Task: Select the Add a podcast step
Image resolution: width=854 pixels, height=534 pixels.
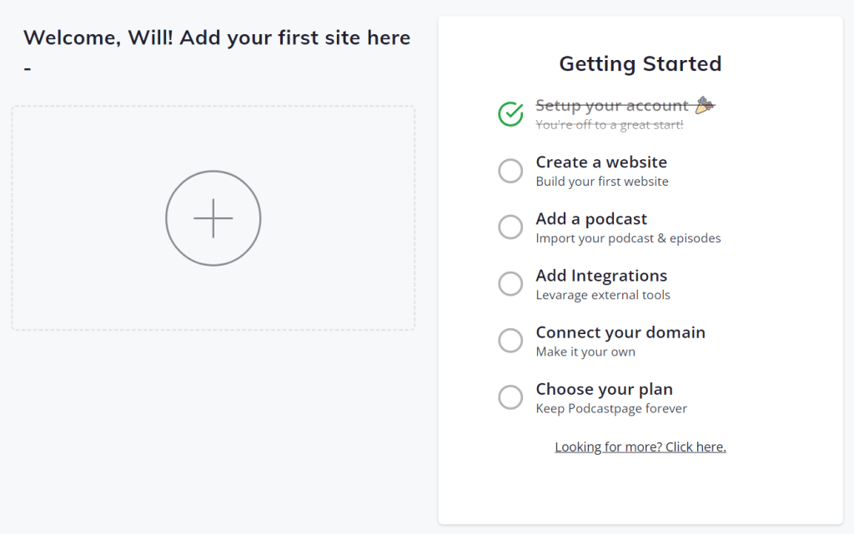Action: click(x=590, y=218)
